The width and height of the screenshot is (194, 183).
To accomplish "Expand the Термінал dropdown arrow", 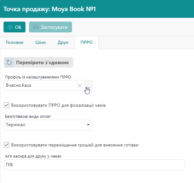I will [88, 125].
